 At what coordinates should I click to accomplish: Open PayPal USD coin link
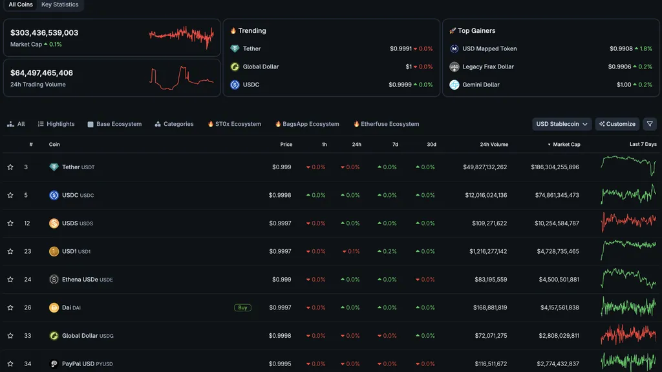point(87,364)
